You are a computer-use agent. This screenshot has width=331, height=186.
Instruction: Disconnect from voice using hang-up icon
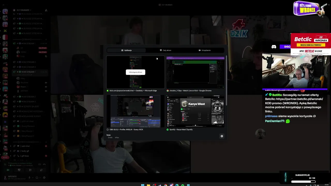[x=44, y=164]
